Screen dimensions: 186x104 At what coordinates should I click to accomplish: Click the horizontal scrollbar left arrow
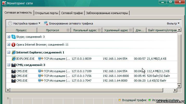click(x=8, y=90)
